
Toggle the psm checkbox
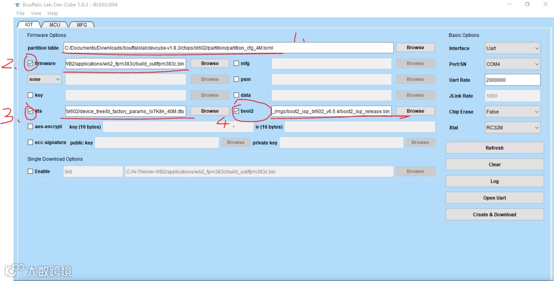pos(236,79)
